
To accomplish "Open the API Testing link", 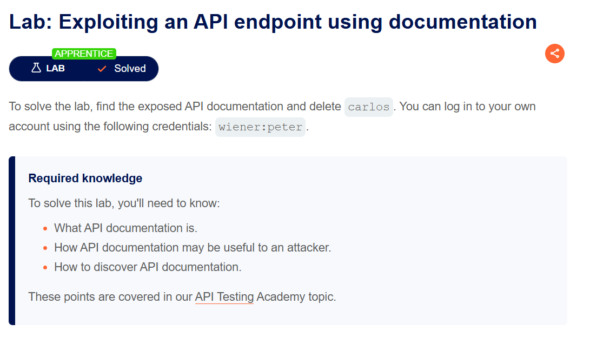I will tap(224, 297).
